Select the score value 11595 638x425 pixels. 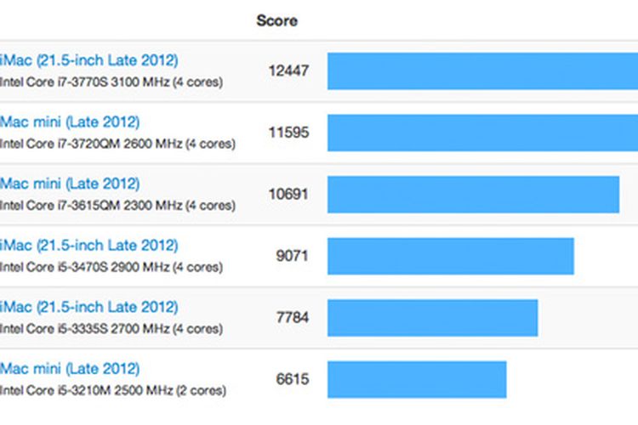pyautogui.click(x=288, y=133)
